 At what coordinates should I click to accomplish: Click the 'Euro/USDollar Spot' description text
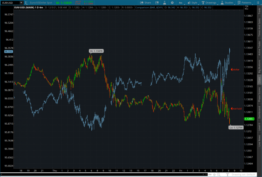click(x=41, y=3)
